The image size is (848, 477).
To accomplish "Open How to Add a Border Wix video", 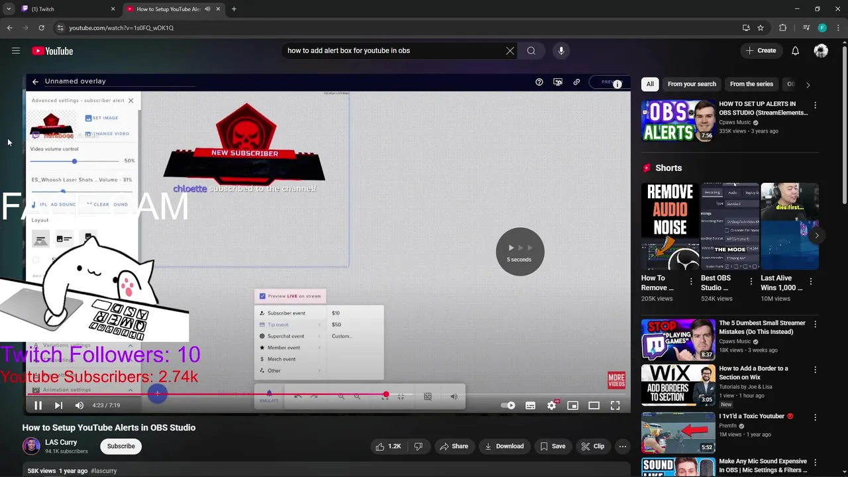I will 678,385.
